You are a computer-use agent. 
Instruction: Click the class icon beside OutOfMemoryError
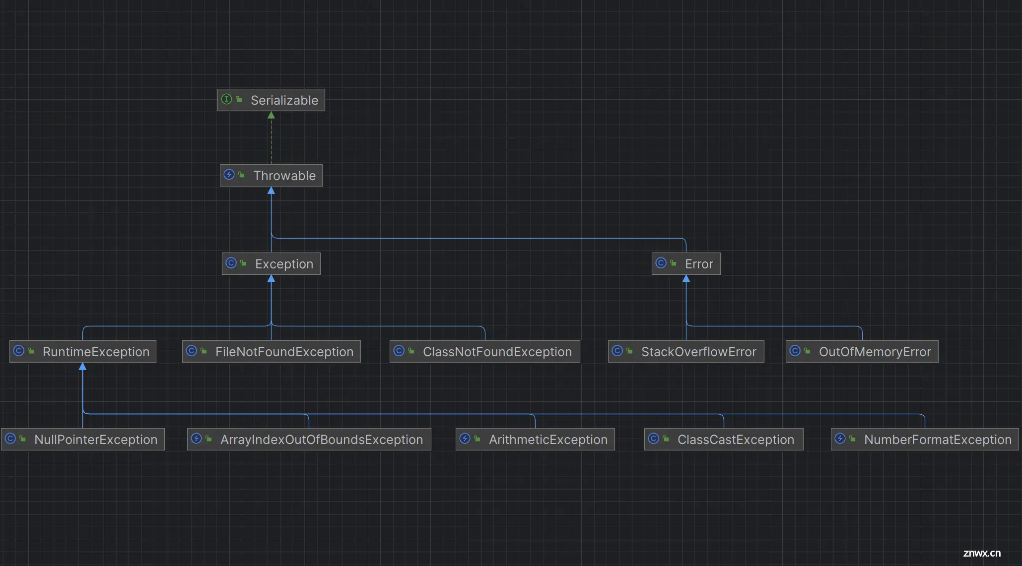[795, 351]
